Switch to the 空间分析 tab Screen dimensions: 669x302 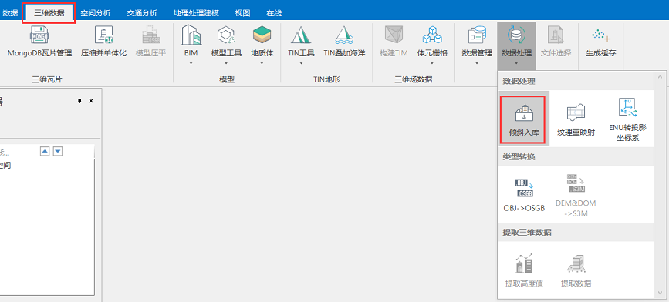pyautogui.click(x=96, y=13)
